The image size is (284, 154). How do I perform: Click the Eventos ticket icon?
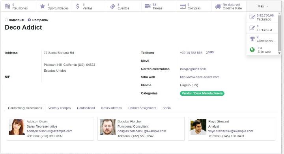112,7
